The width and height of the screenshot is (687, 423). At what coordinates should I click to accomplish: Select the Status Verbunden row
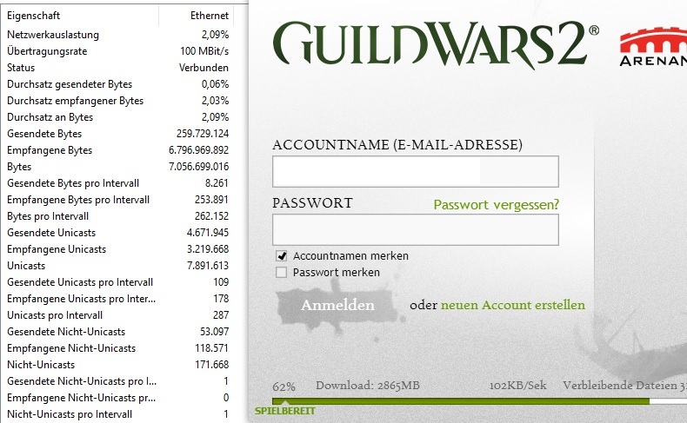(x=117, y=68)
